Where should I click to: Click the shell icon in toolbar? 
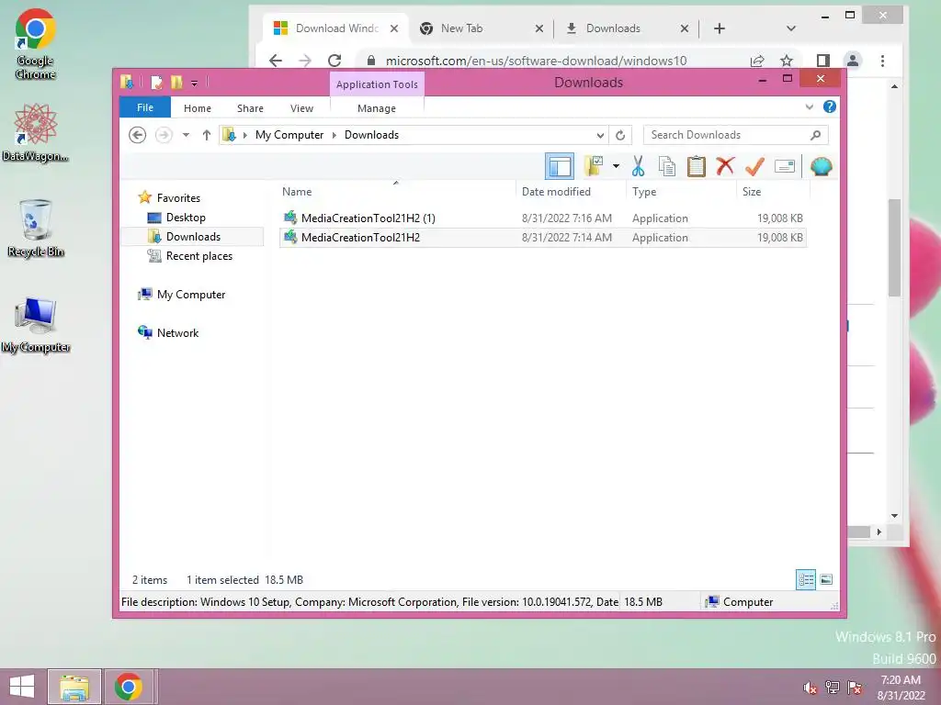pos(821,166)
